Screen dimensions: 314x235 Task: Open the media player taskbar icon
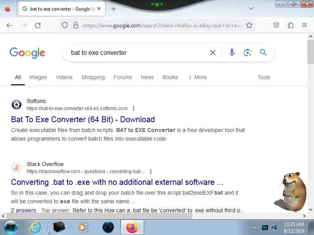[x=83, y=228]
